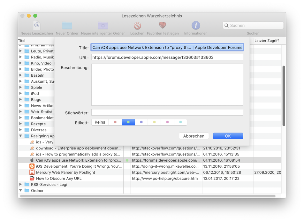Click the '27.09.2020' last access cell
This screenshot has width=304, height=222.
click(268, 172)
